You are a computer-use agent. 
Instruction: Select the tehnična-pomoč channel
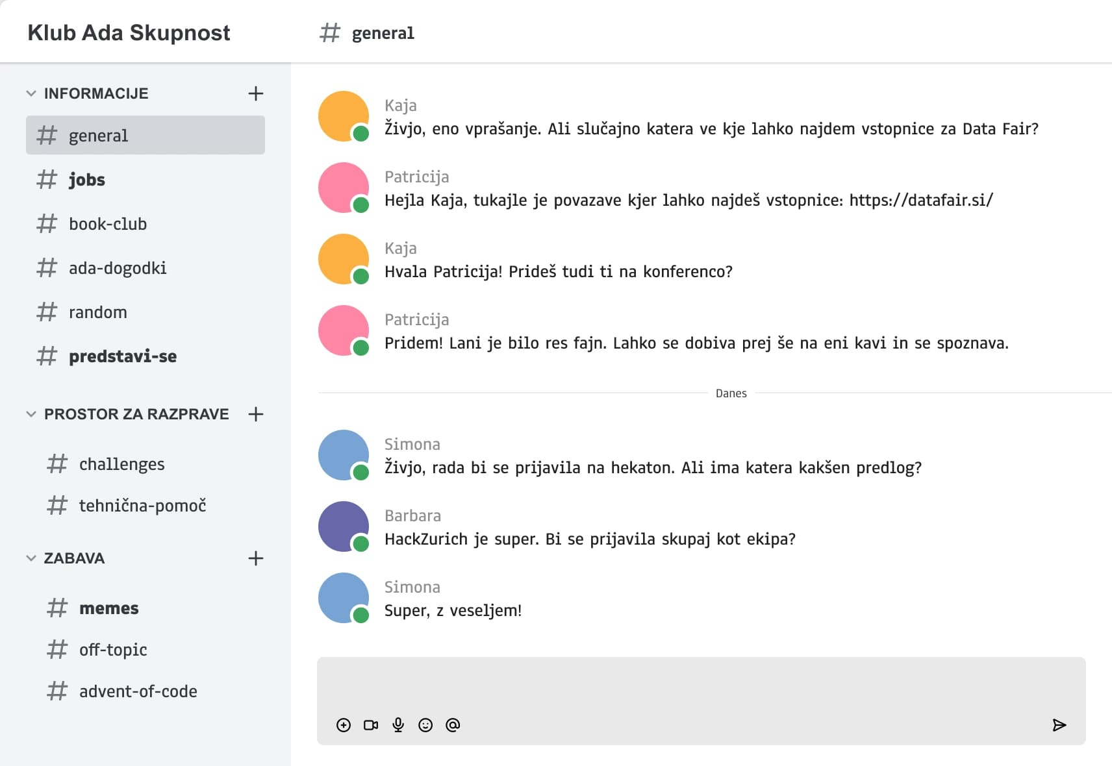(142, 506)
